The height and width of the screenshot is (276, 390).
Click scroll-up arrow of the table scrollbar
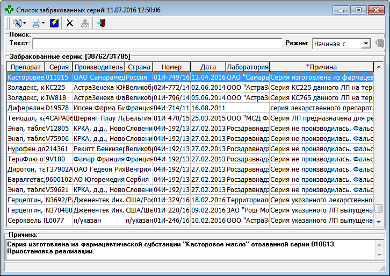pyautogui.click(x=379, y=67)
